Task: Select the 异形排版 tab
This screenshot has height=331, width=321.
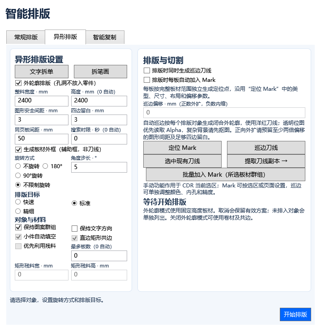Action: pos(65,37)
